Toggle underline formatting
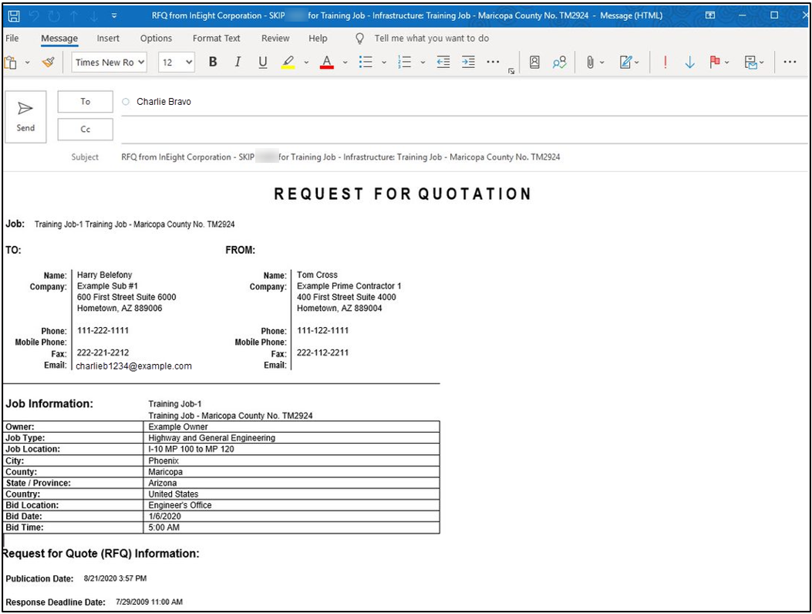 (x=262, y=62)
